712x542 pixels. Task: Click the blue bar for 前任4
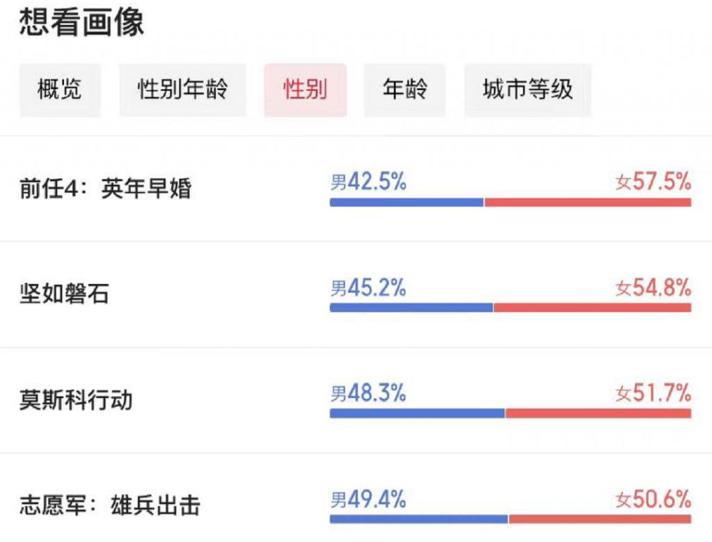pos(407,202)
